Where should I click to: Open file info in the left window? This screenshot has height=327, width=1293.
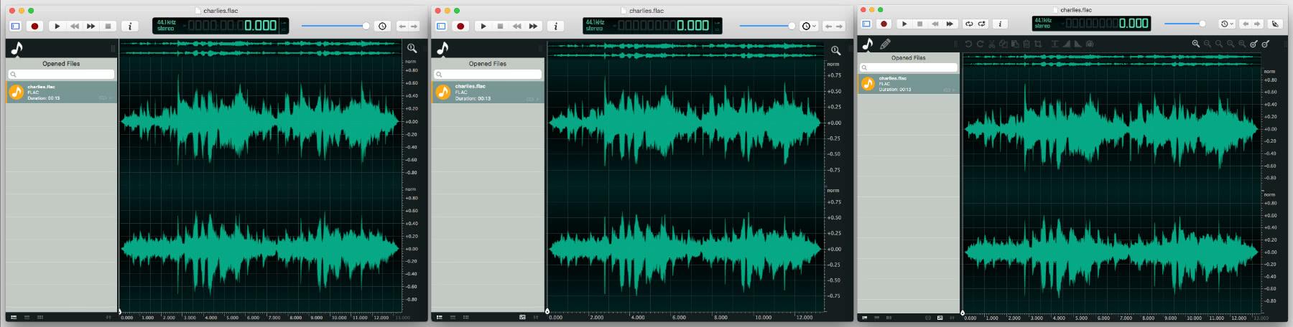pos(130,26)
